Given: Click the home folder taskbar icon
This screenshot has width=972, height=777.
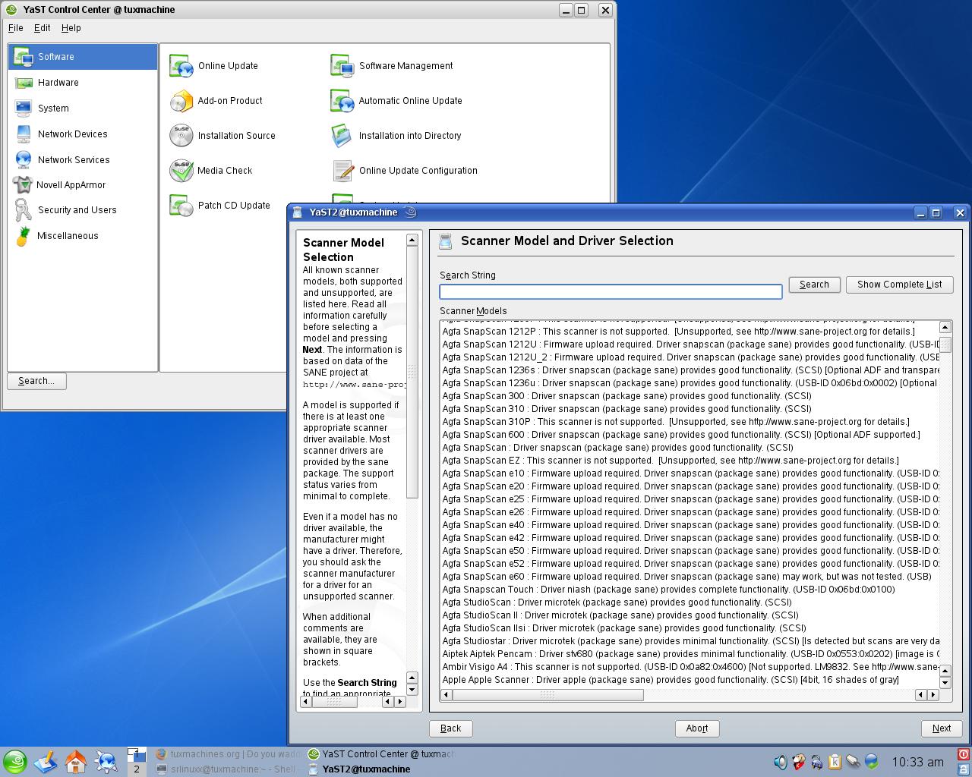Looking at the screenshot, I should 76,762.
